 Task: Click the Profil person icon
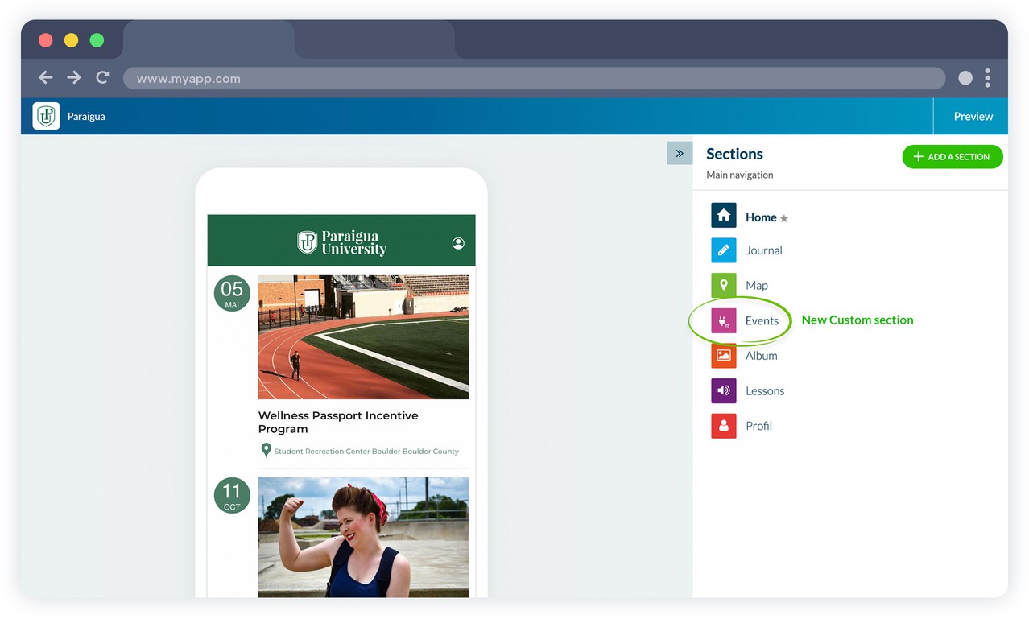click(x=724, y=425)
